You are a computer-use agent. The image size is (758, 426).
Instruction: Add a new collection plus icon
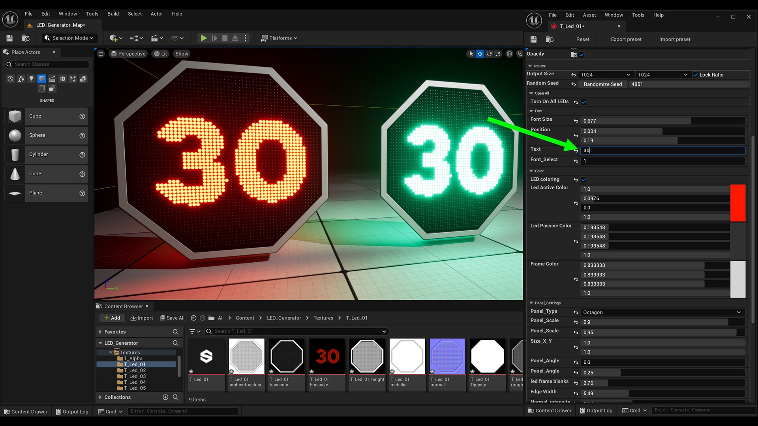[165, 397]
